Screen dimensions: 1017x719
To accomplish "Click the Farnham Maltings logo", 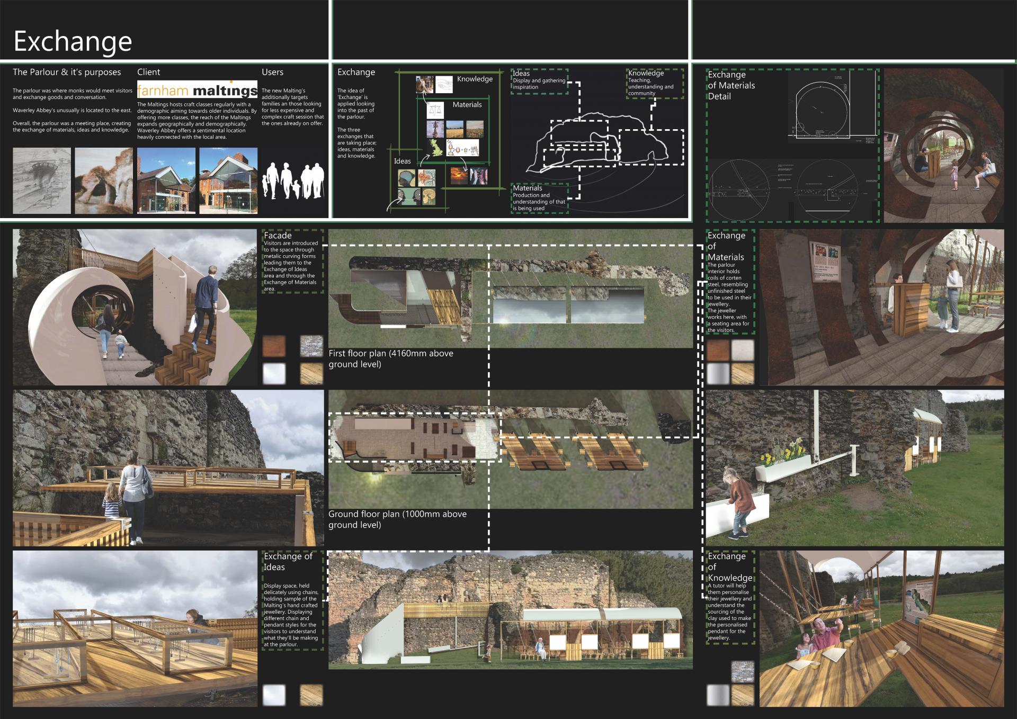I will tap(197, 90).
